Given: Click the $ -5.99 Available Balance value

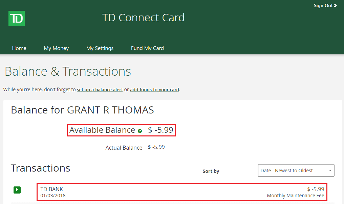Looking at the screenshot, I should point(160,130).
